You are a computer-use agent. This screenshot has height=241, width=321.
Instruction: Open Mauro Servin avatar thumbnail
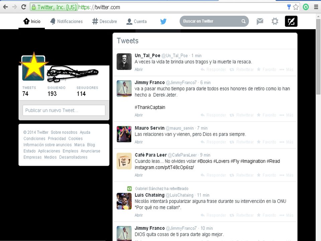[x=124, y=134]
